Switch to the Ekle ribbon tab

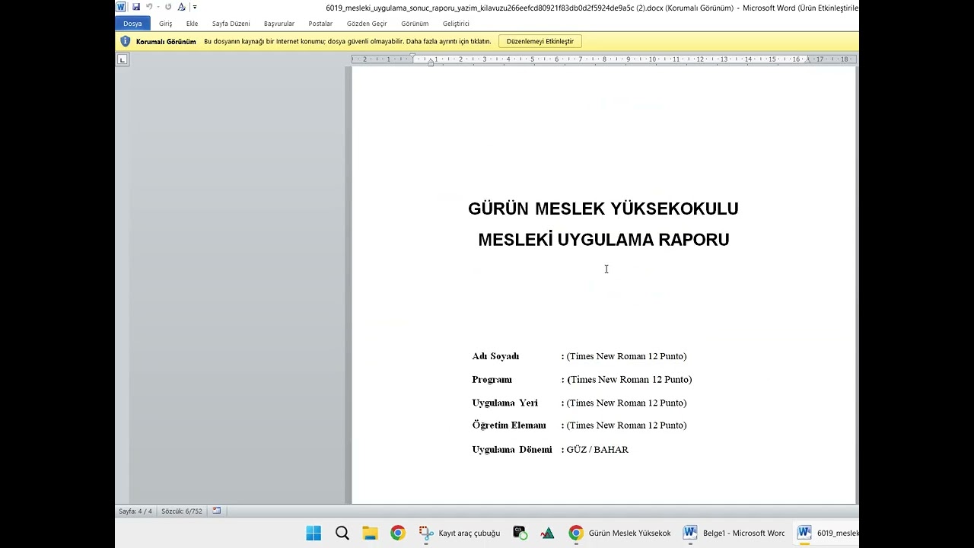192,24
